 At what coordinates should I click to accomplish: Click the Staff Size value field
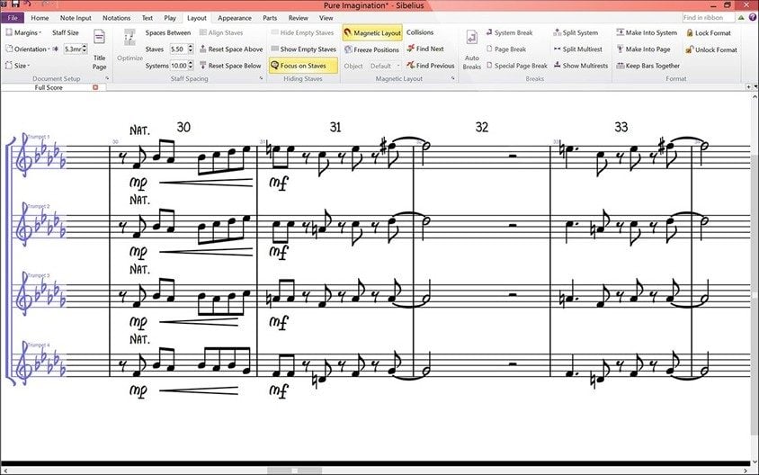(73, 49)
